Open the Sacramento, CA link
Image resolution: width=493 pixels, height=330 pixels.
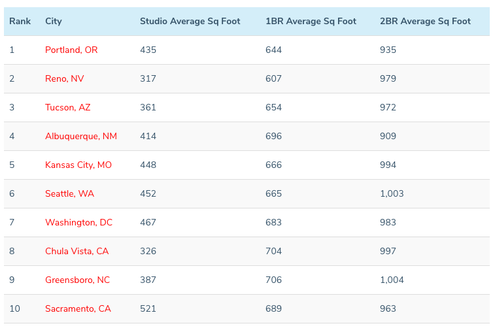point(78,309)
